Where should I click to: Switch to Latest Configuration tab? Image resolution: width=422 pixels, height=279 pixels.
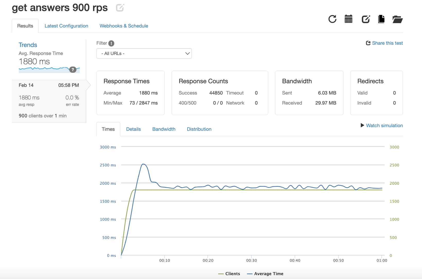(66, 26)
